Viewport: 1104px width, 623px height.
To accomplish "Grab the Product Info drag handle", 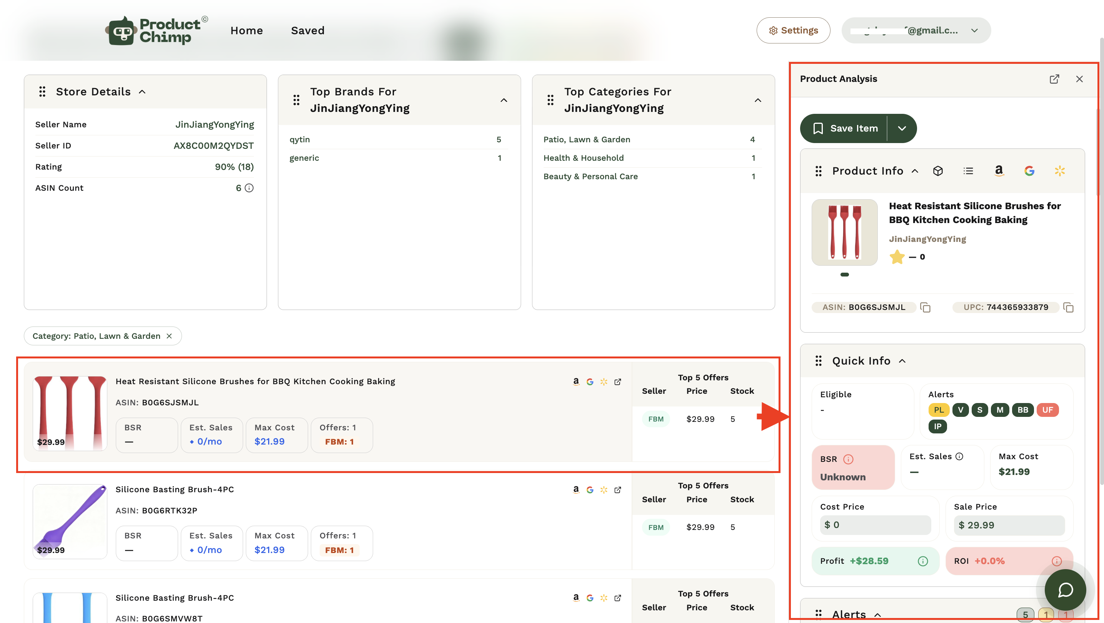I will 818,171.
